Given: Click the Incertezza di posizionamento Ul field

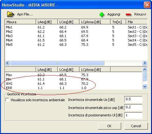Looking at the screenshot, I should (x=133, y=115).
